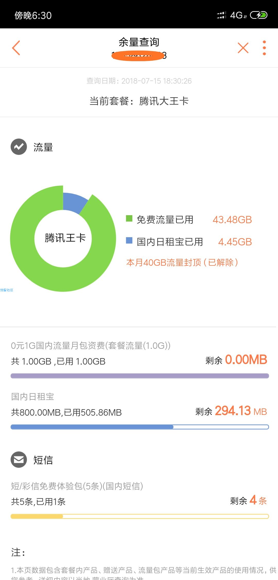Tap the 40GB cap removed notice

click(182, 263)
